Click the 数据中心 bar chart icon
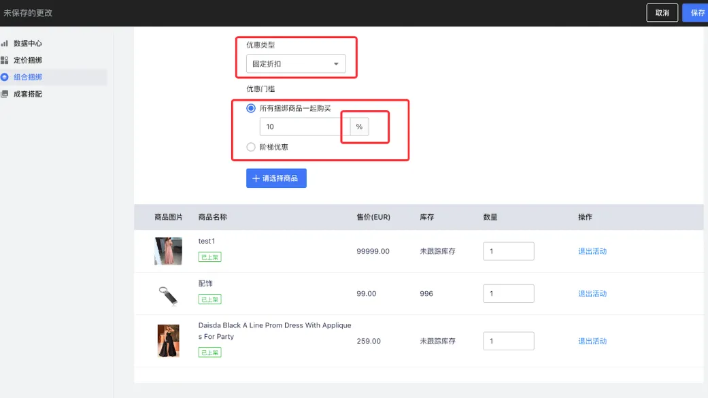This screenshot has height=398, width=708. pos(5,44)
